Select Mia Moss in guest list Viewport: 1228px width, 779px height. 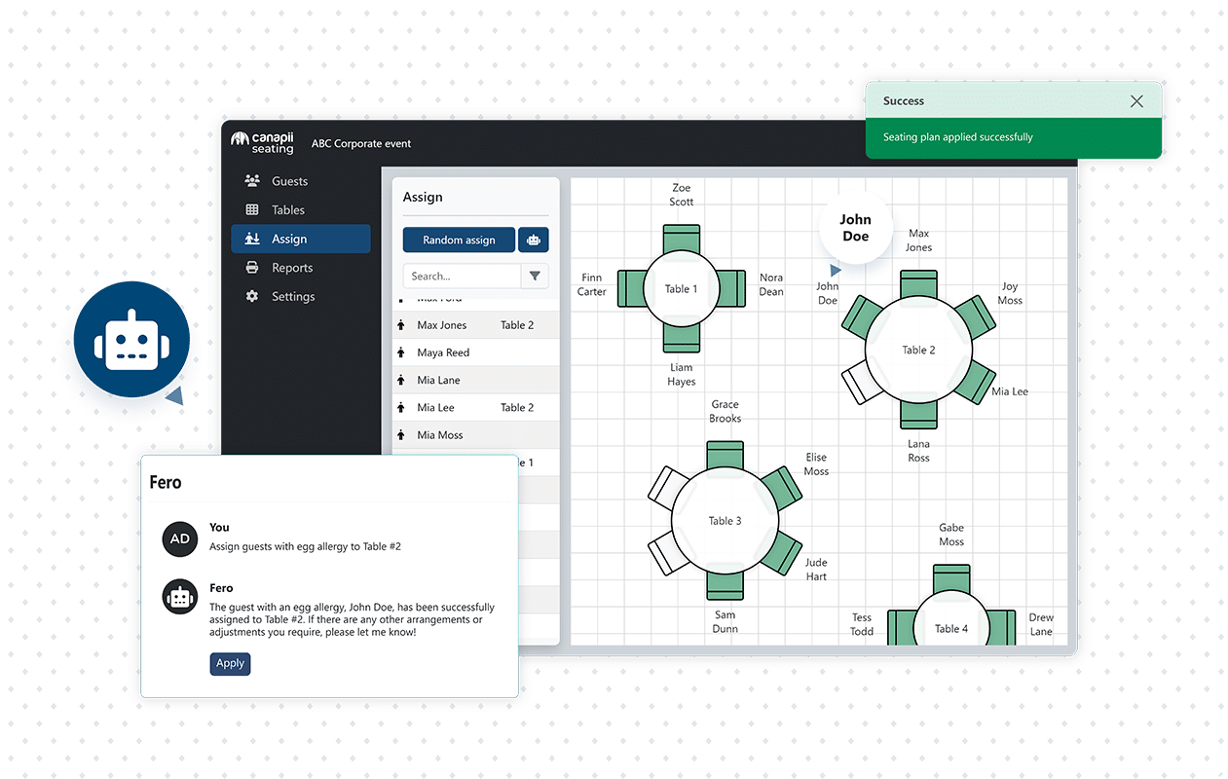(476, 434)
